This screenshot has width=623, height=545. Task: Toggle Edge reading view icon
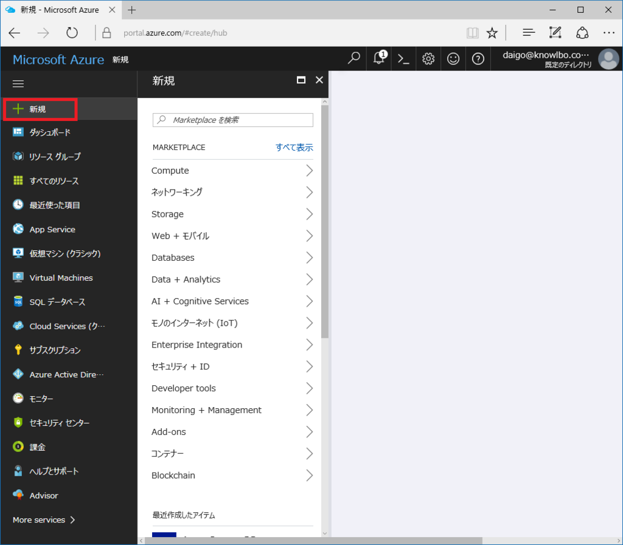[472, 33]
